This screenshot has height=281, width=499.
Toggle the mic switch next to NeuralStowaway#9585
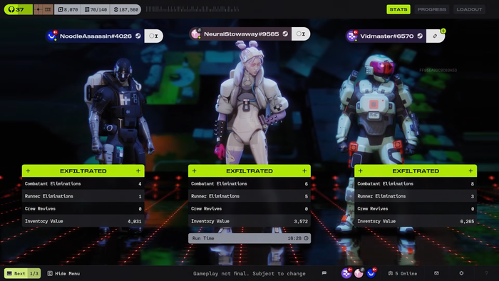pos(301,34)
